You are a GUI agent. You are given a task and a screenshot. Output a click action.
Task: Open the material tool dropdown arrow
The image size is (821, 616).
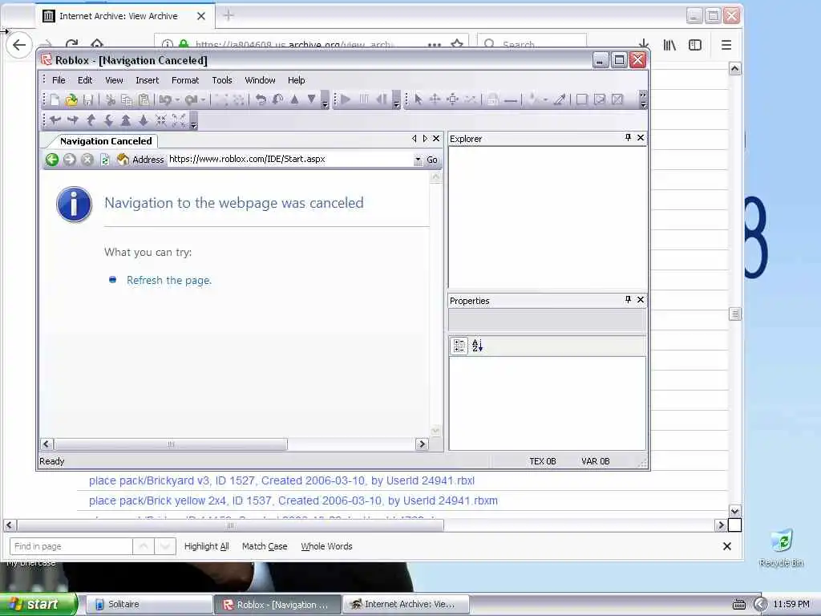pyautogui.click(x=545, y=99)
